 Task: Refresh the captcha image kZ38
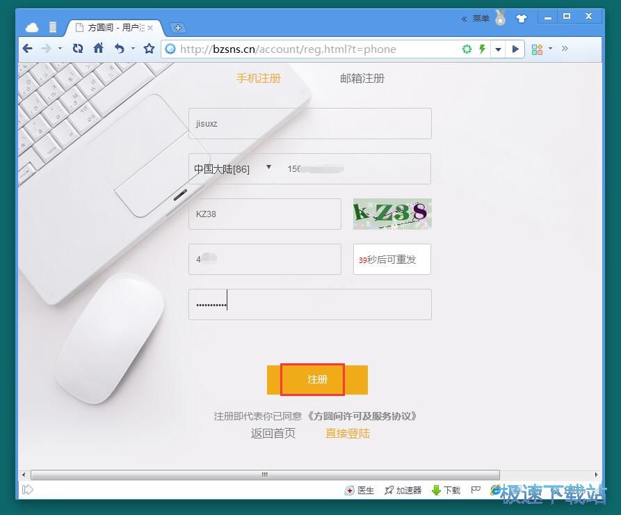coord(392,214)
